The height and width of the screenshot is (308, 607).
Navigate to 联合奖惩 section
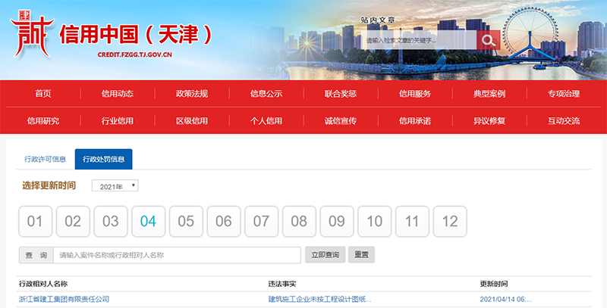click(x=341, y=94)
